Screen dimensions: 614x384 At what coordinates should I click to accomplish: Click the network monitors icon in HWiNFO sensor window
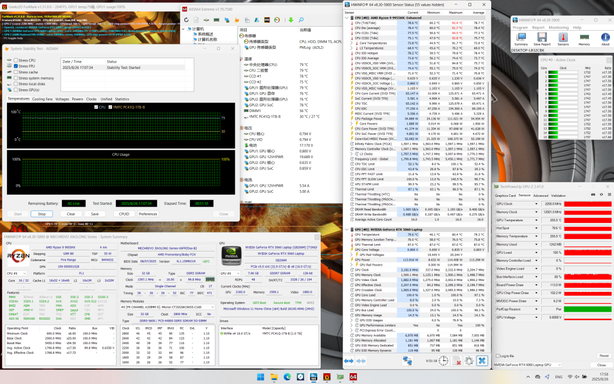(x=407, y=361)
